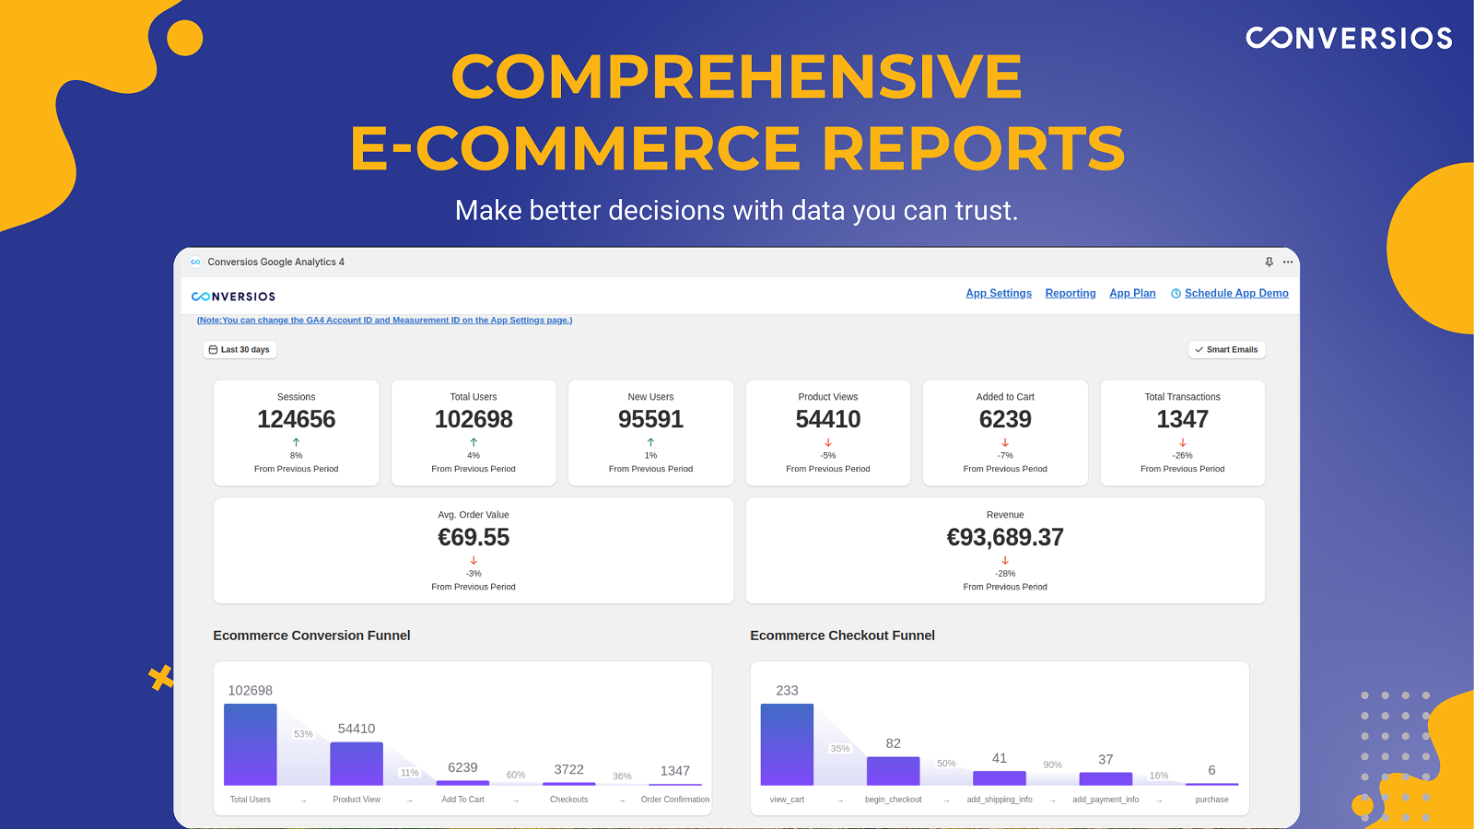
Task: Select the Total Users funnel bar
Action: point(251,744)
